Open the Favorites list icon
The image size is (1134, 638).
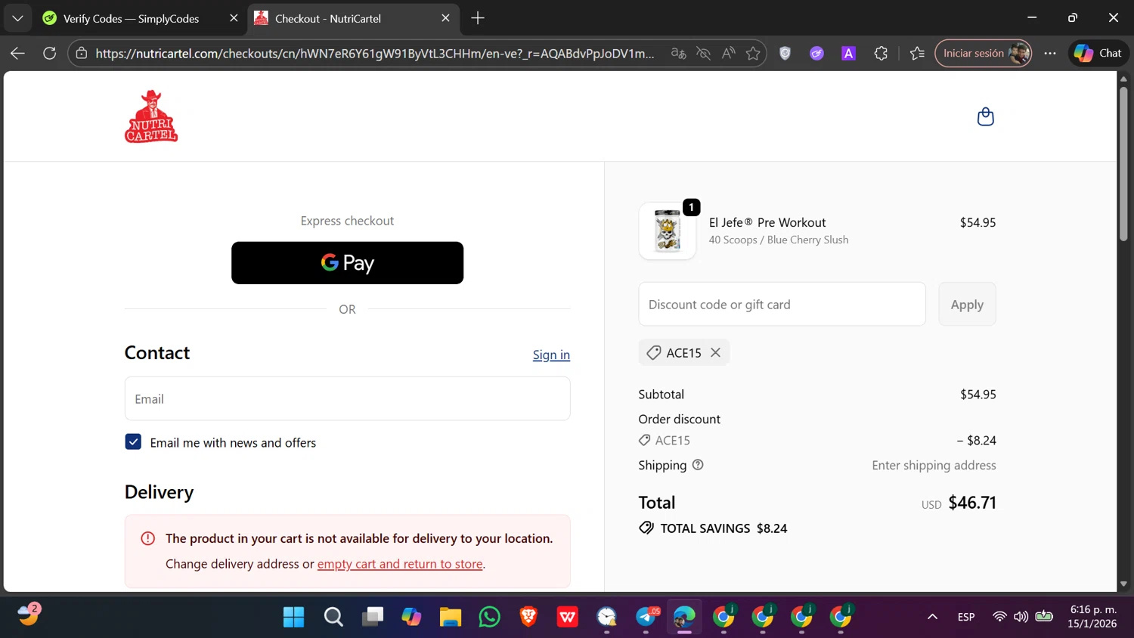tap(917, 53)
